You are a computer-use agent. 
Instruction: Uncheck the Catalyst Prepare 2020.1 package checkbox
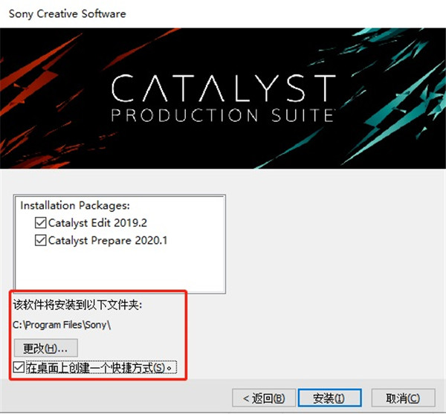coord(40,240)
